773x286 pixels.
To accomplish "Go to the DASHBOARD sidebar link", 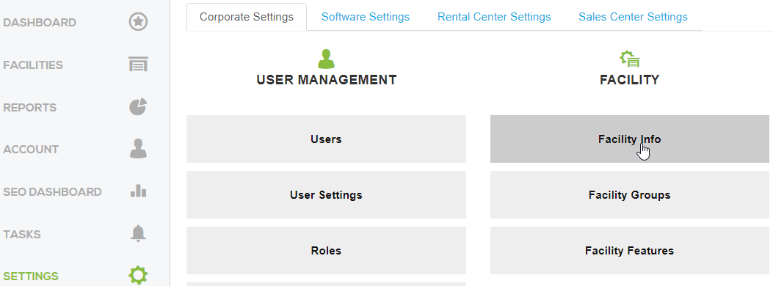I will [40, 23].
